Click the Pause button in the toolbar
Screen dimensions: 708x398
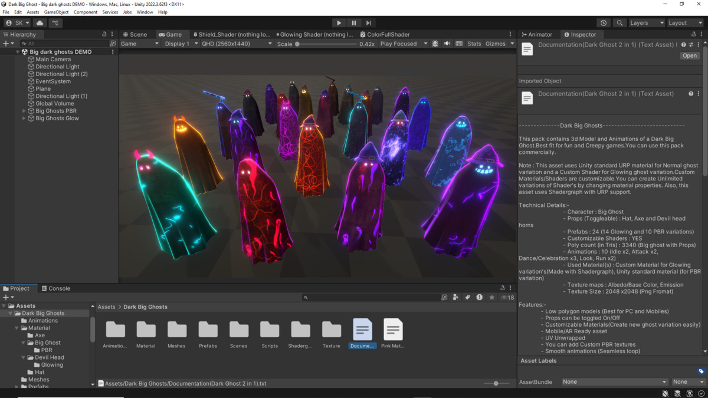coord(353,22)
